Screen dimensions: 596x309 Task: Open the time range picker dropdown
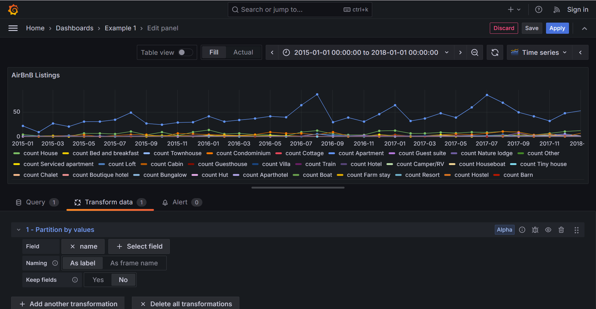pyautogui.click(x=366, y=53)
